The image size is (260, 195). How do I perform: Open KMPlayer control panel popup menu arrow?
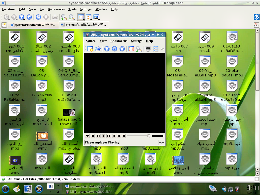(87, 136)
